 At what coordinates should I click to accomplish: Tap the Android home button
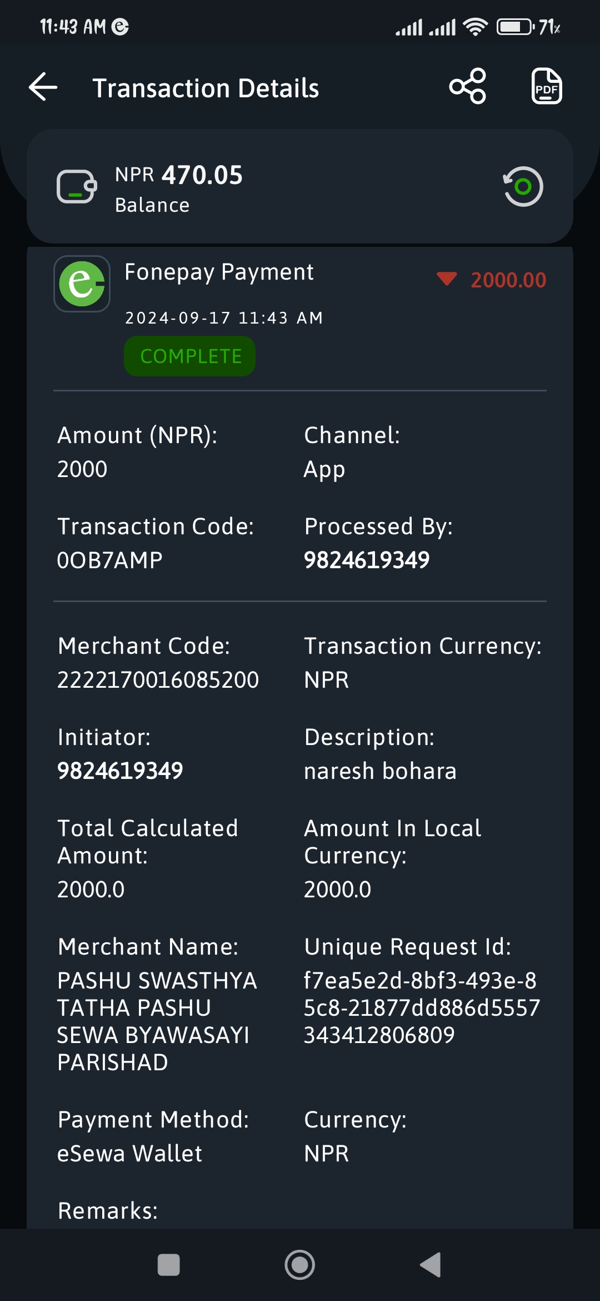[x=300, y=1265]
